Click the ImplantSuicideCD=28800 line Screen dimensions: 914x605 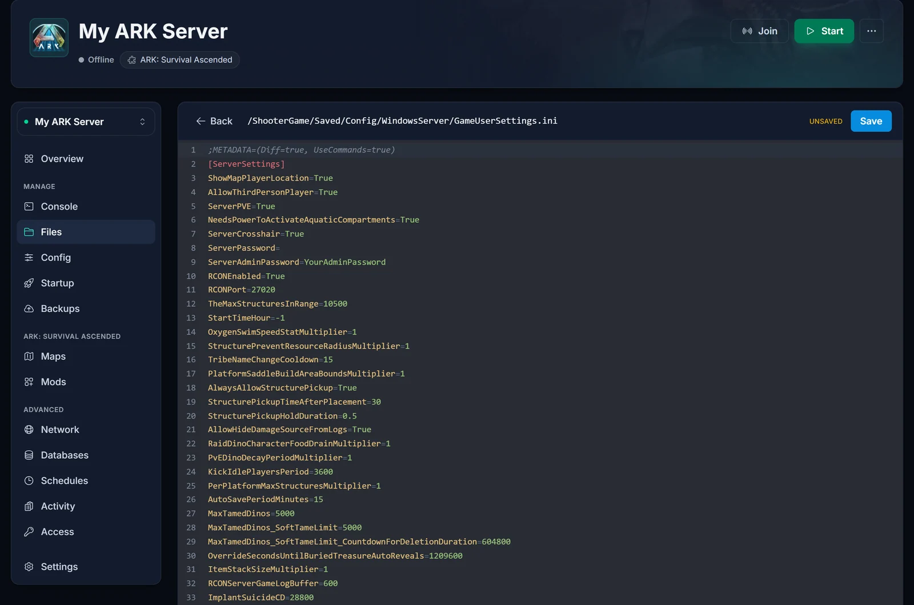260,598
